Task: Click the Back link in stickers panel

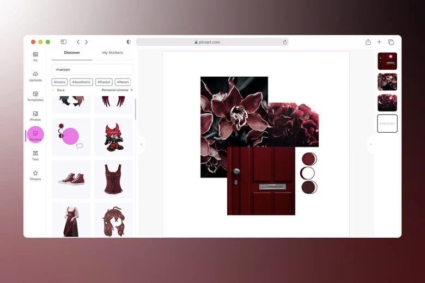Action: click(x=60, y=90)
